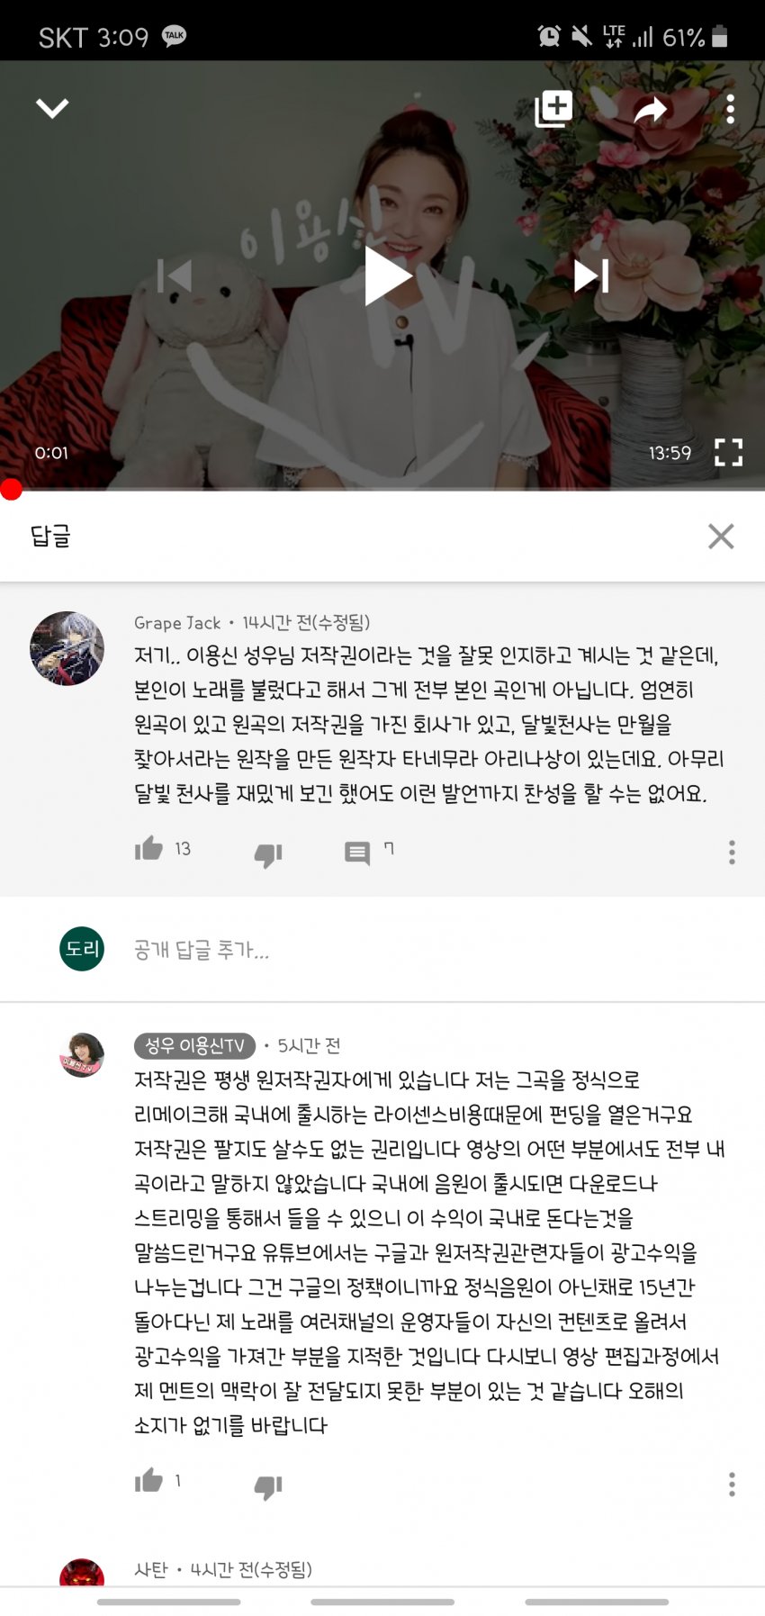Image resolution: width=765 pixels, height=1616 pixels.
Task: Tap the share arrow icon
Action: [650, 110]
